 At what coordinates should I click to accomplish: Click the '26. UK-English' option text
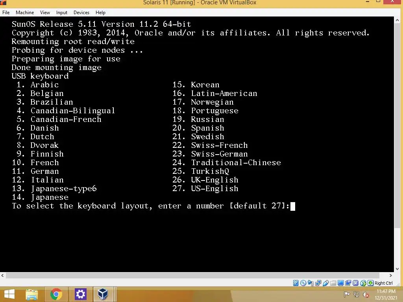point(205,180)
